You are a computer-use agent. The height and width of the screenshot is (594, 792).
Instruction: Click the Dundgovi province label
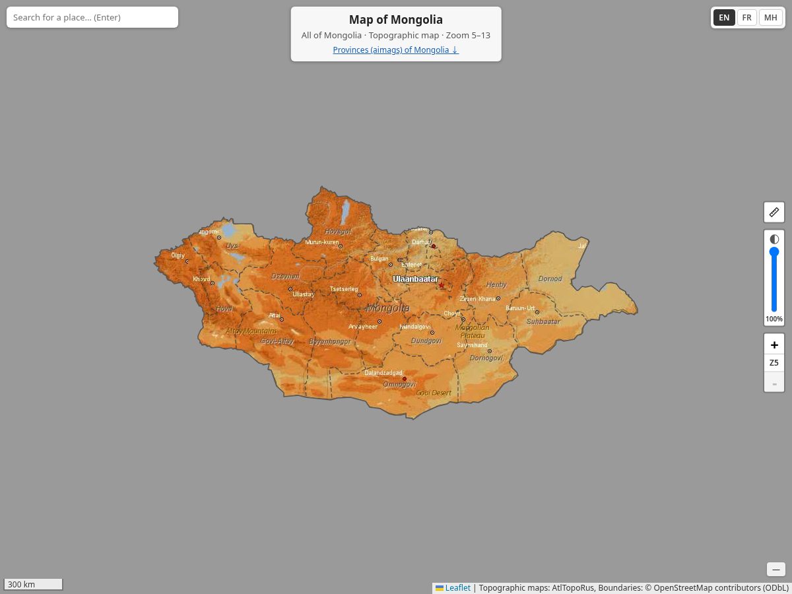point(426,341)
